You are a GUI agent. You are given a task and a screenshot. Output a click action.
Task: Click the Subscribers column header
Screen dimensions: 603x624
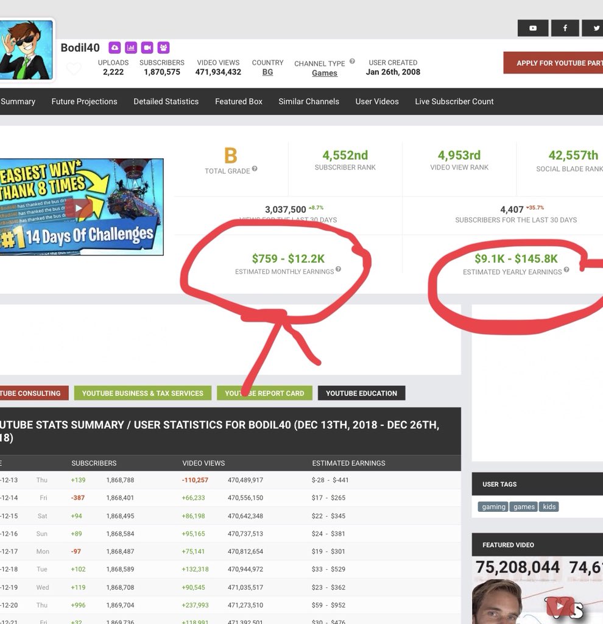[94, 463]
